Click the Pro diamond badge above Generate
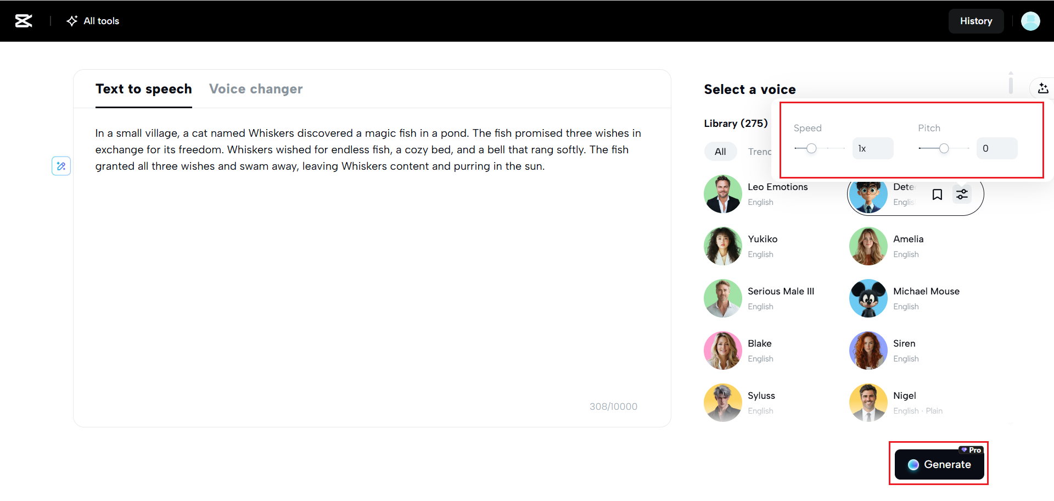1054x501 pixels. (971, 450)
